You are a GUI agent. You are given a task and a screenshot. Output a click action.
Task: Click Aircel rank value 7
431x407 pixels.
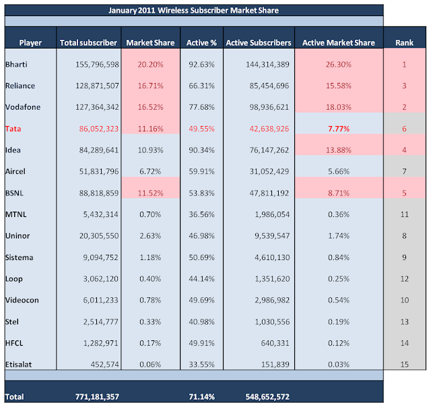point(404,172)
